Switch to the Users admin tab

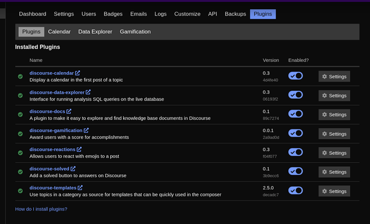point(88,14)
